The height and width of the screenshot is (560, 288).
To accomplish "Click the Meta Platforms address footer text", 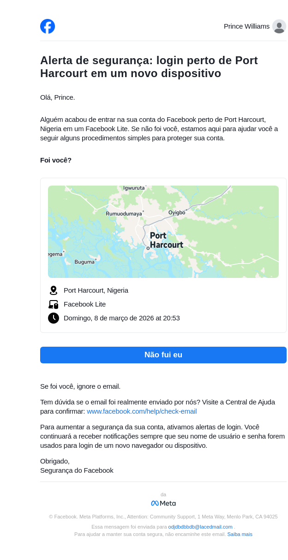I will (x=163, y=517).
